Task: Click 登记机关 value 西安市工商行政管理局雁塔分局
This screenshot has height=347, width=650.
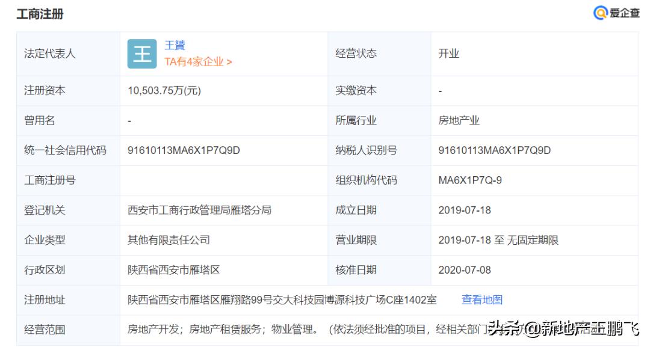Action: (x=199, y=210)
